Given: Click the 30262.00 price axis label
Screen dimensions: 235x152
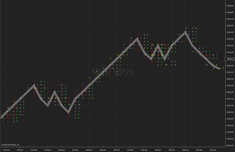Looking at the screenshot, I should click(x=230, y=92).
